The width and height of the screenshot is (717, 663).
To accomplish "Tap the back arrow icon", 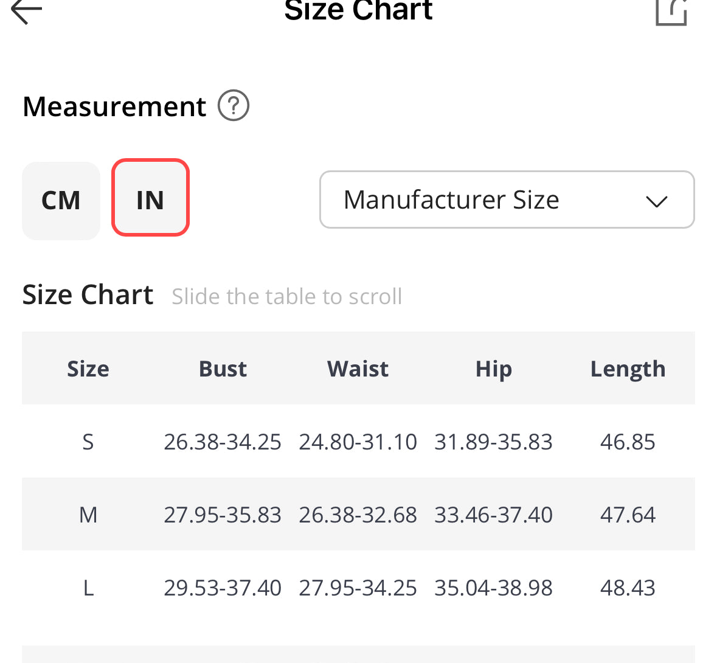I will 27,11.
